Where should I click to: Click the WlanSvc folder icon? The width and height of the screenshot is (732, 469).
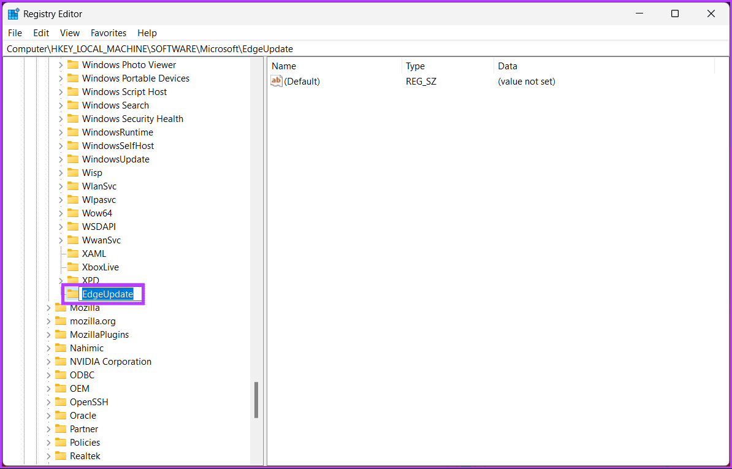pyautogui.click(x=73, y=186)
